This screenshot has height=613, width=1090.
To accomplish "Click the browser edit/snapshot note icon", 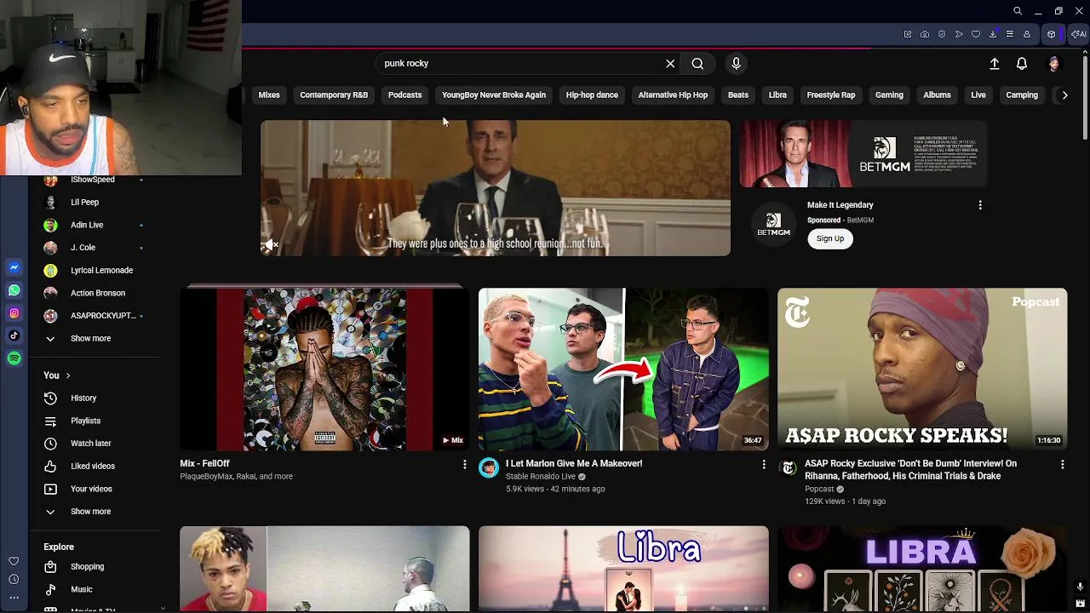I will (x=908, y=34).
